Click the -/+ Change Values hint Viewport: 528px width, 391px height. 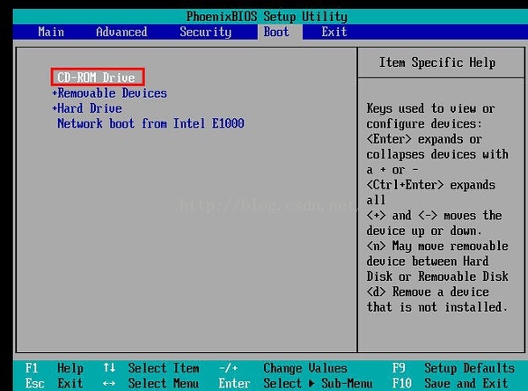pos(282,368)
